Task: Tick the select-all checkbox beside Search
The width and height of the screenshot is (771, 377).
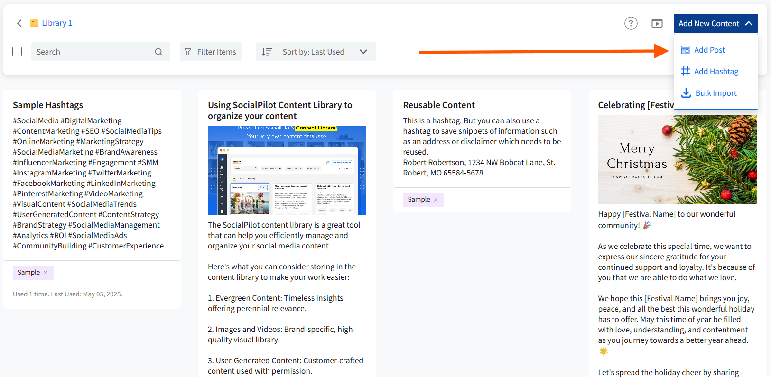Action: (x=17, y=52)
